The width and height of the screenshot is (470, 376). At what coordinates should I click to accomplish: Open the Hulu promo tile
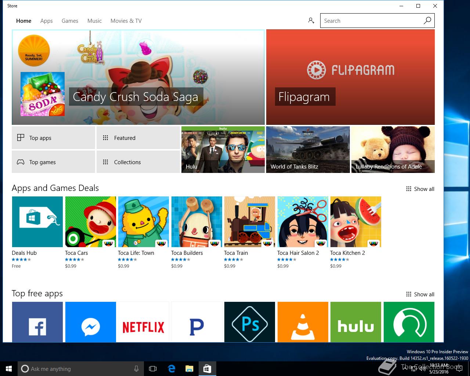[x=223, y=149]
